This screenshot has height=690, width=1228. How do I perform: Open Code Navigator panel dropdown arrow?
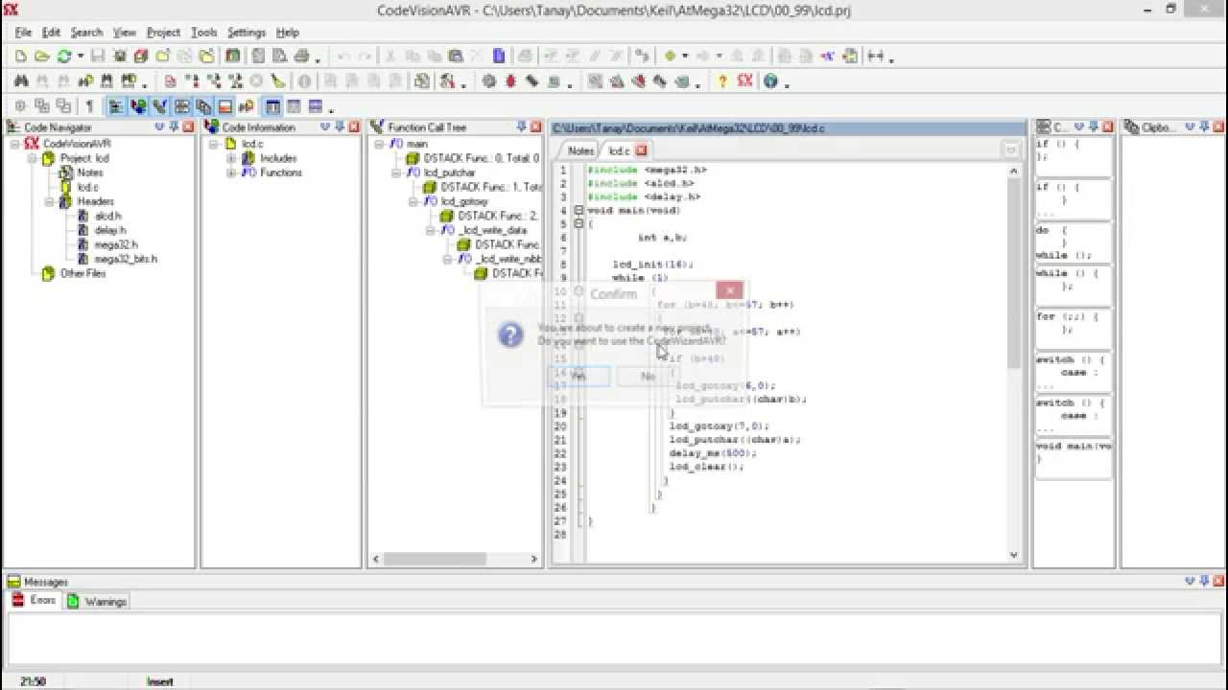(159, 126)
